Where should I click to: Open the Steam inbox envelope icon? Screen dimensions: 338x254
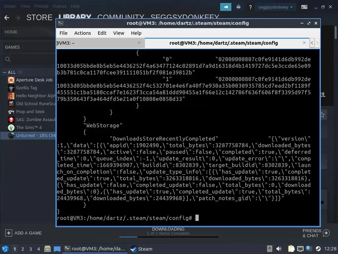(238, 7)
